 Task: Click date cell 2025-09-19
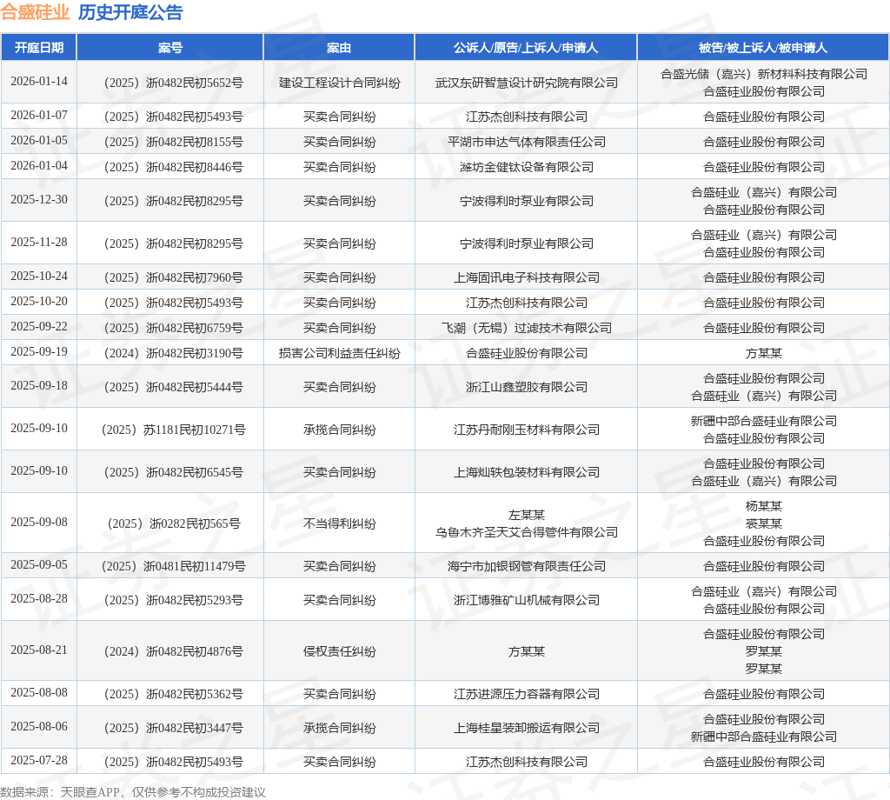(38, 351)
